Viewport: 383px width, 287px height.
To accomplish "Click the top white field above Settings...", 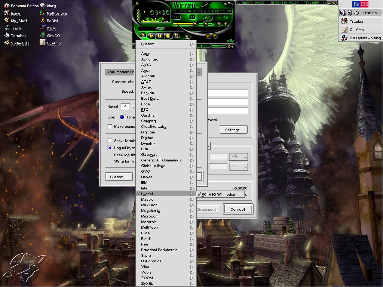I will coord(228,93).
